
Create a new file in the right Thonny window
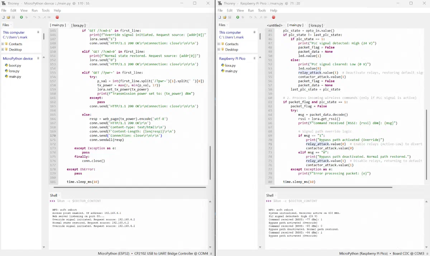point(220,17)
